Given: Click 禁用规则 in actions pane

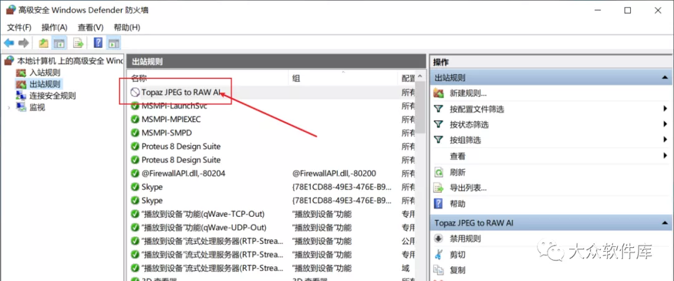Looking at the screenshot, I should [465, 239].
